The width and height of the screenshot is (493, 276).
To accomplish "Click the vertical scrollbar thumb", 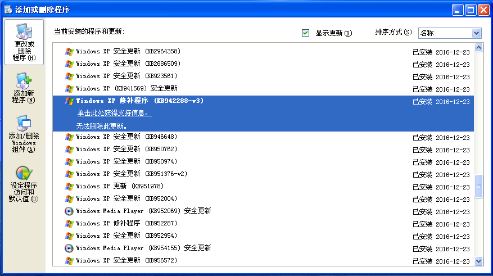I will (x=478, y=187).
